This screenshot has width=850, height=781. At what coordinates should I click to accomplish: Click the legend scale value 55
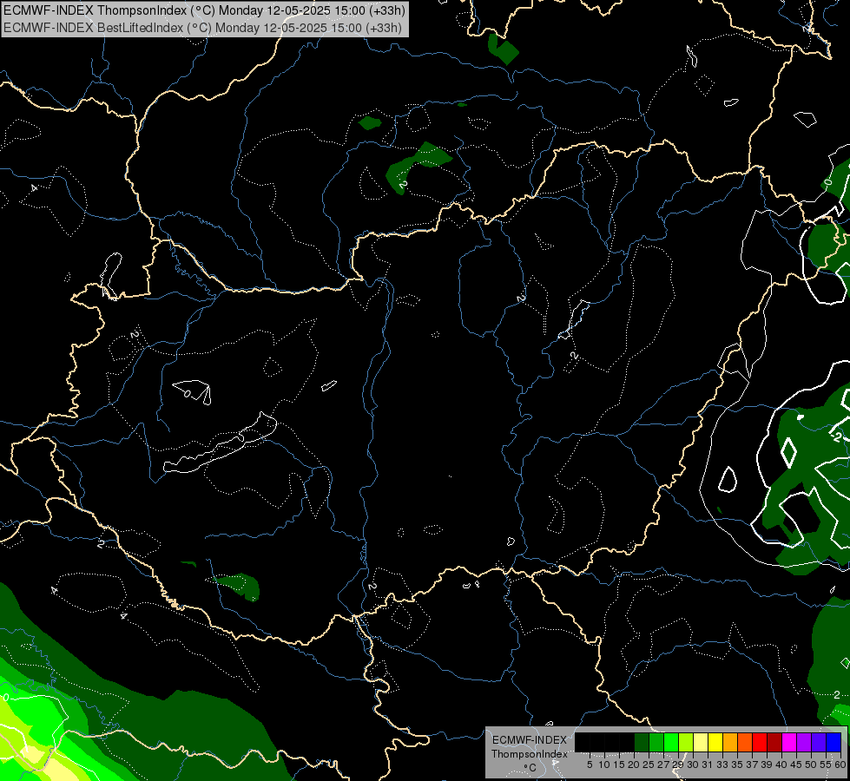tap(826, 765)
